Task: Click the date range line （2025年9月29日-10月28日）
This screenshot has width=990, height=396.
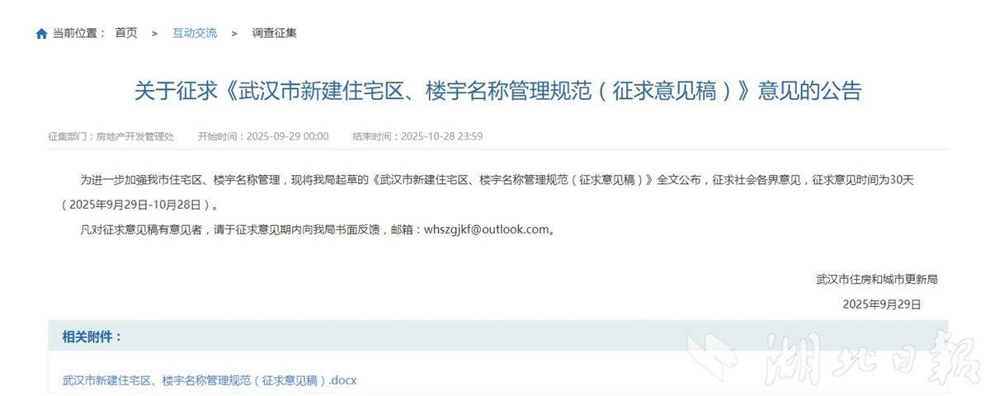Action: point(139,204)
